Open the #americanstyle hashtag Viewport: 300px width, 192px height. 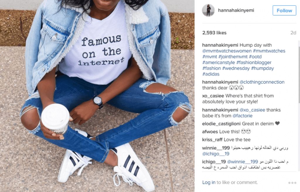pos(219,63)
